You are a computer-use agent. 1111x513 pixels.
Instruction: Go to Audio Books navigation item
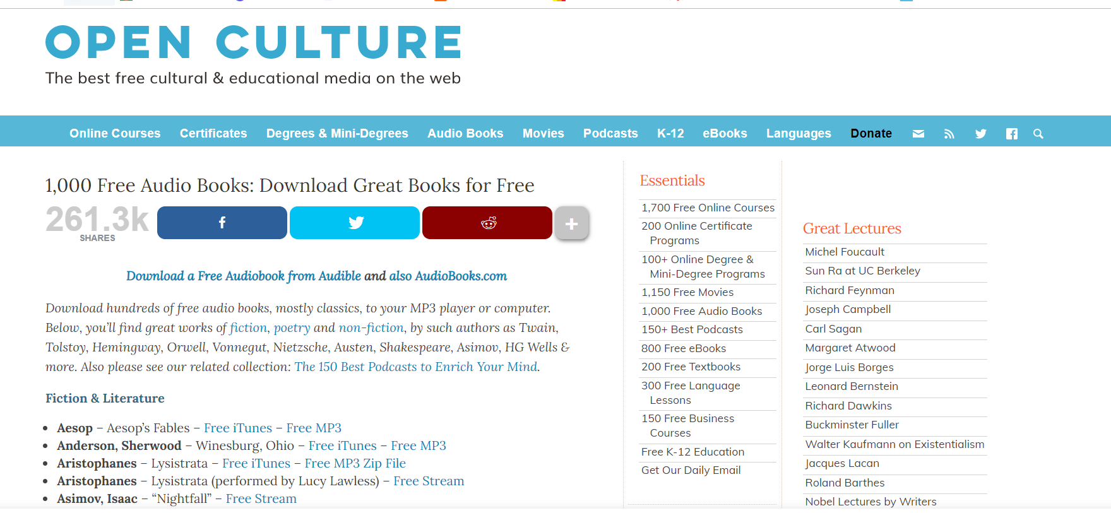pyautogui.click(x=465, y=134)
